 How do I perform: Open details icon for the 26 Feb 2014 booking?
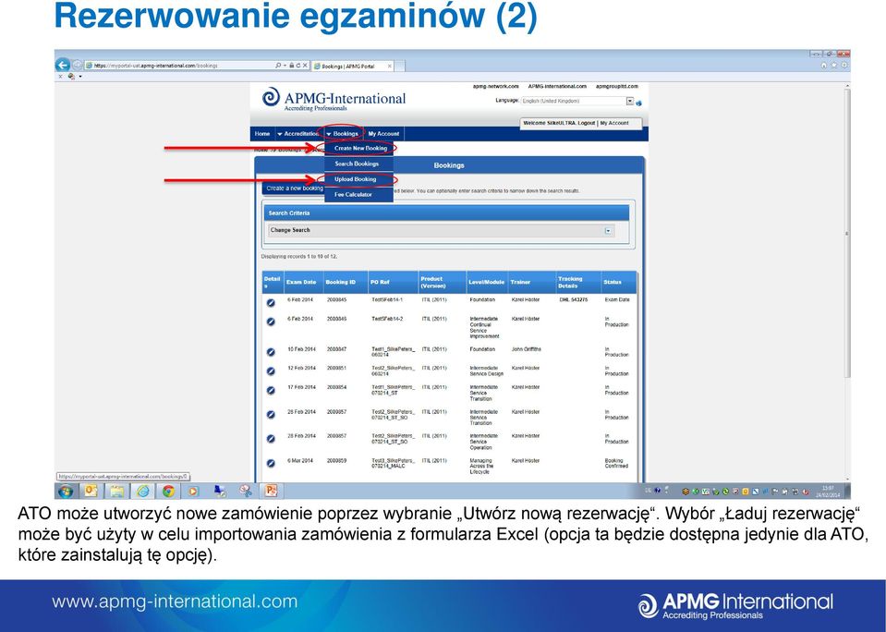[x=271, y=414]
